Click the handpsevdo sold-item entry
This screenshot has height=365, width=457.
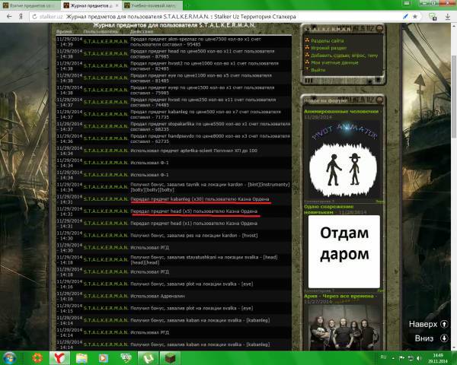(210, 138)
